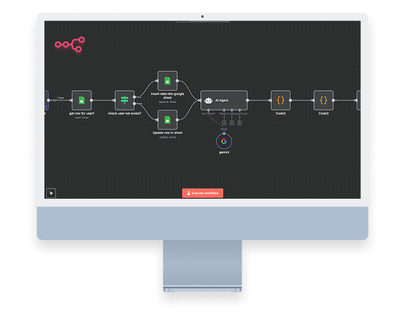
Task: Click the pointer tool icon at bottom left
Action: [51, 193]
